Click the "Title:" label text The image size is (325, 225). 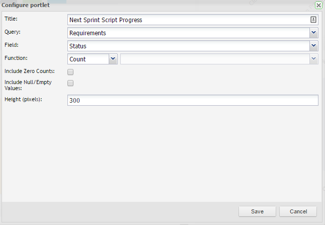coord(11,19)
